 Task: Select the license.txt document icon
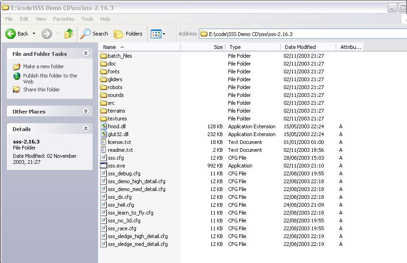104,142
